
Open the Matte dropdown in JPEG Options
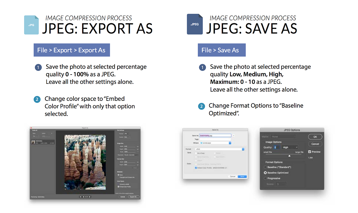click(x=283, y=137)
